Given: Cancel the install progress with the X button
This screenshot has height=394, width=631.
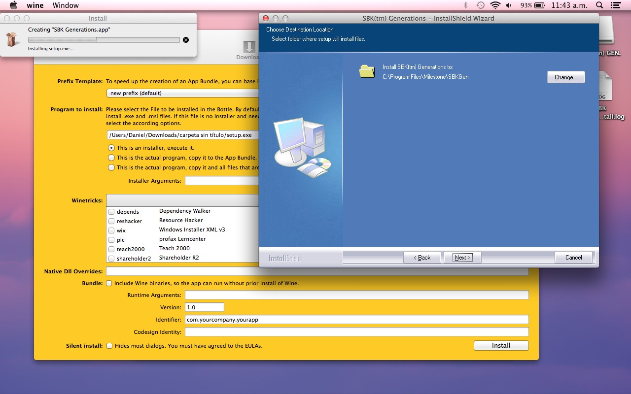Looking at the screenshot, I should pos(186,40).
